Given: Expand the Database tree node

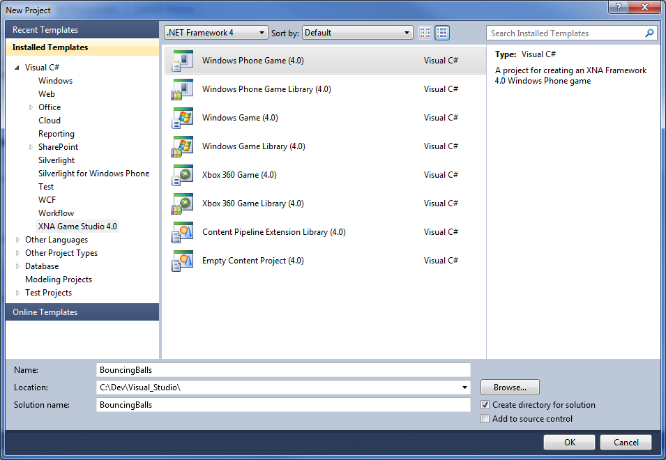Looking at the screenshot, I should [17, 266].
